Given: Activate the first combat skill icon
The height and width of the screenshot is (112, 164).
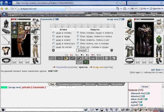Looking at the screenshot, I should [52, 58].
